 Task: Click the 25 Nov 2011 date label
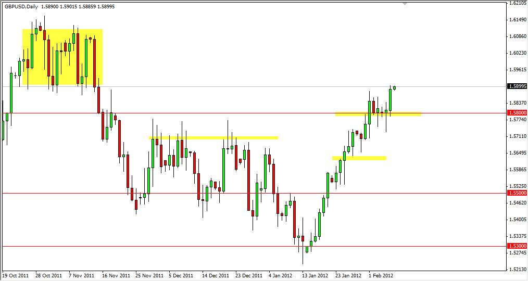point(148,276)
